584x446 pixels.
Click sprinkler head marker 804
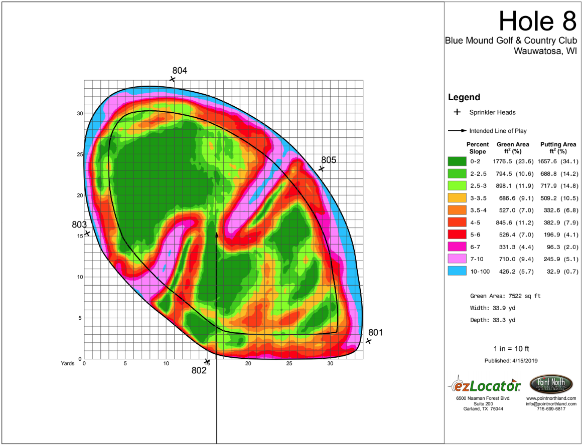[x=173, y=79]
